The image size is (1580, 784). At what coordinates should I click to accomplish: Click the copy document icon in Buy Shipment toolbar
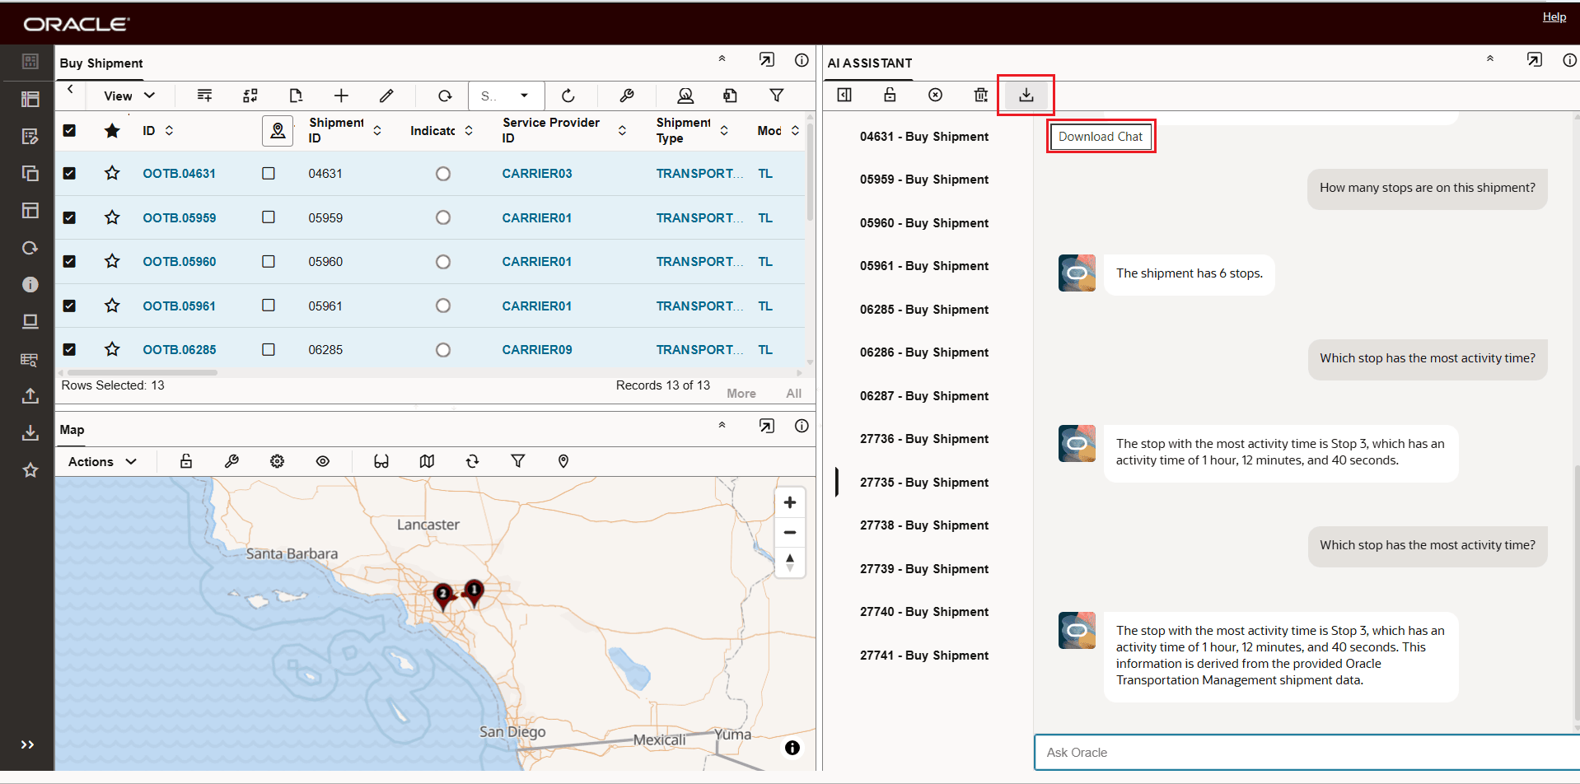pos(730,96)
